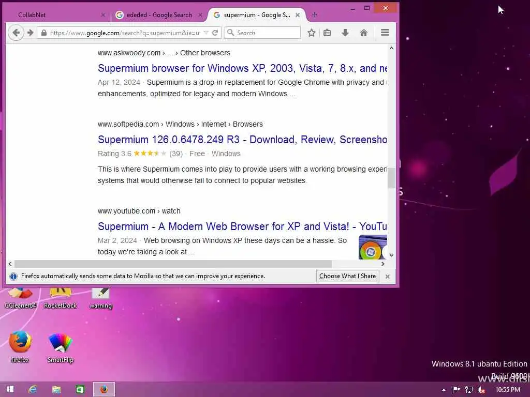Close the supermium Google Search tab
530x397 pixels.
pos(298,15)
